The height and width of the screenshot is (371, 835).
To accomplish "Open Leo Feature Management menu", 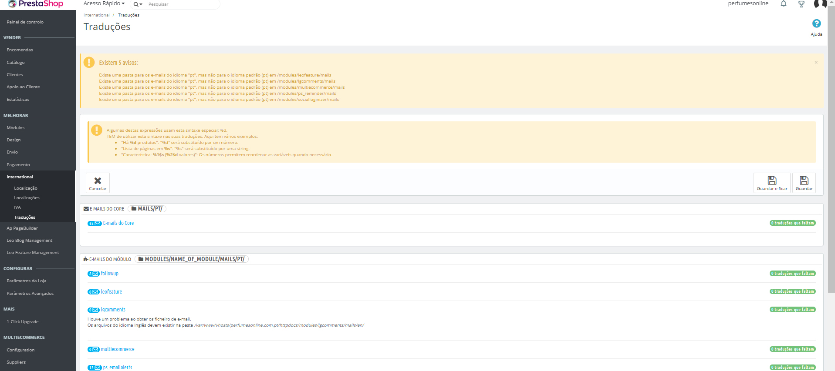I will tap(33, 253).
